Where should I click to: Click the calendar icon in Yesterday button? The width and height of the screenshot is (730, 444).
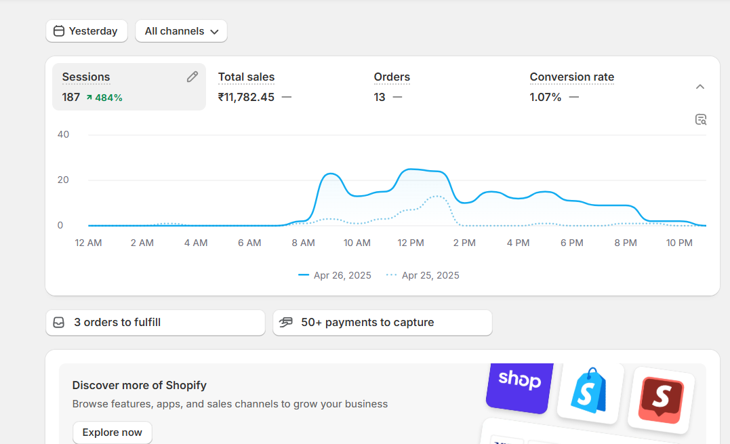coord(59,31)
